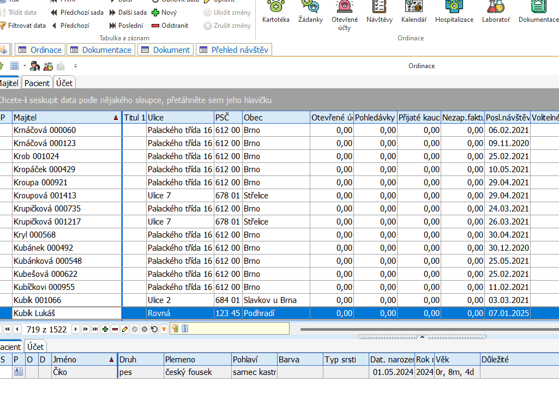Viewport: 559px width, 418px height.
Task: Click the list view icon in the Ordinace toolbar
Action: click(x=14, y=66)
